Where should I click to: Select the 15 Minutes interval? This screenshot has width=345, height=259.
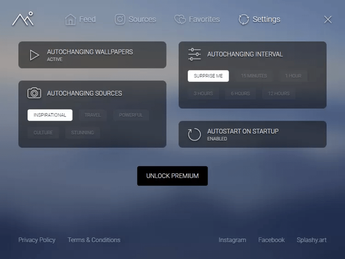click(x=253, y=76)
